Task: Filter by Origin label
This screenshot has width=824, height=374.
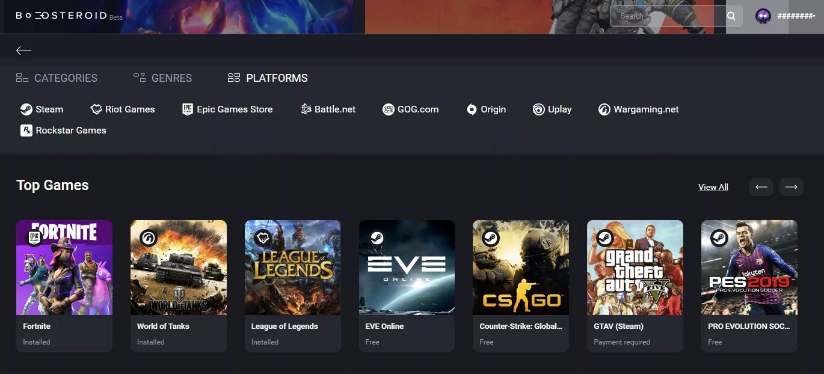Action: pos(493,109)
